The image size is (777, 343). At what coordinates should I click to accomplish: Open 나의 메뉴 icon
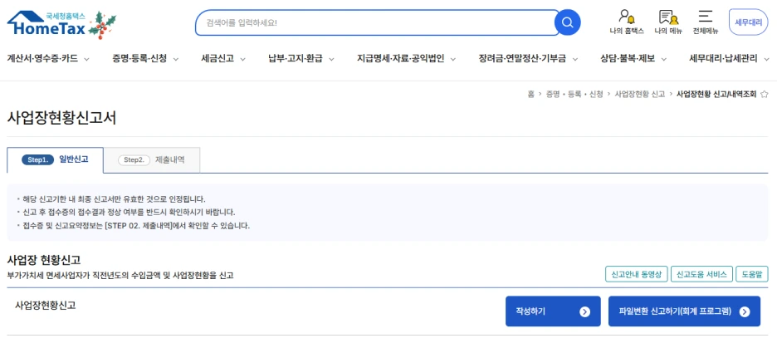click(668, 22)
